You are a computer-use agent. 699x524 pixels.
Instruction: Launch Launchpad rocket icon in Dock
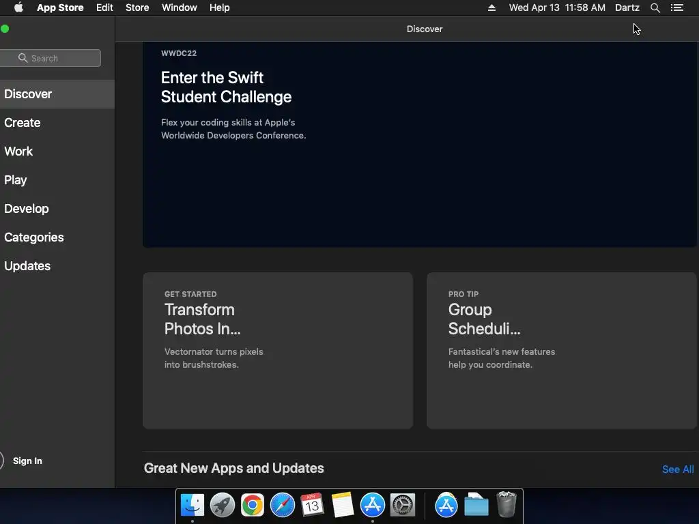click(222, 505)
